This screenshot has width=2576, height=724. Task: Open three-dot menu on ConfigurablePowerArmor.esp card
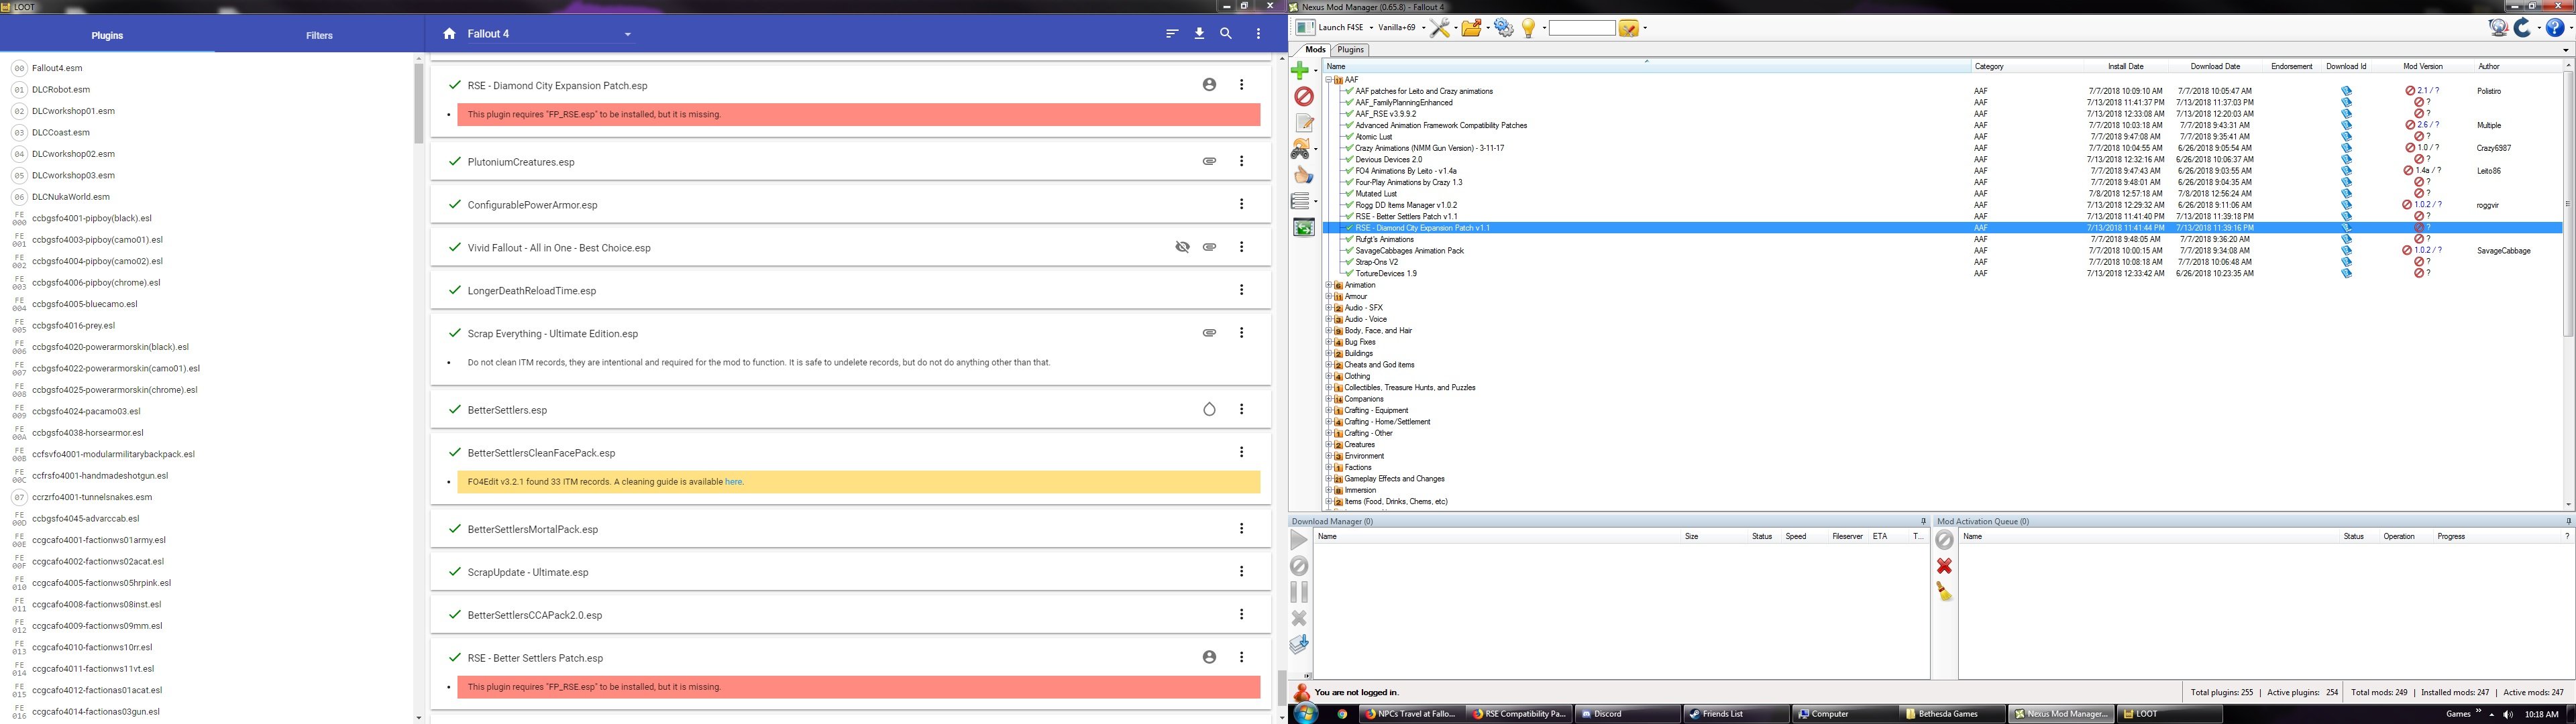(x=1242, y=204)
